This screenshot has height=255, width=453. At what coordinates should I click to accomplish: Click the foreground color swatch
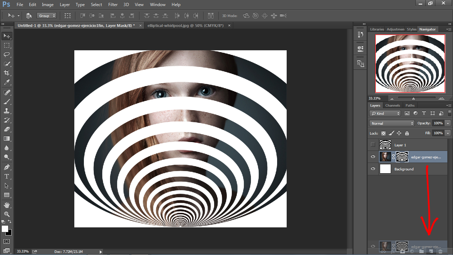(5, 229)
